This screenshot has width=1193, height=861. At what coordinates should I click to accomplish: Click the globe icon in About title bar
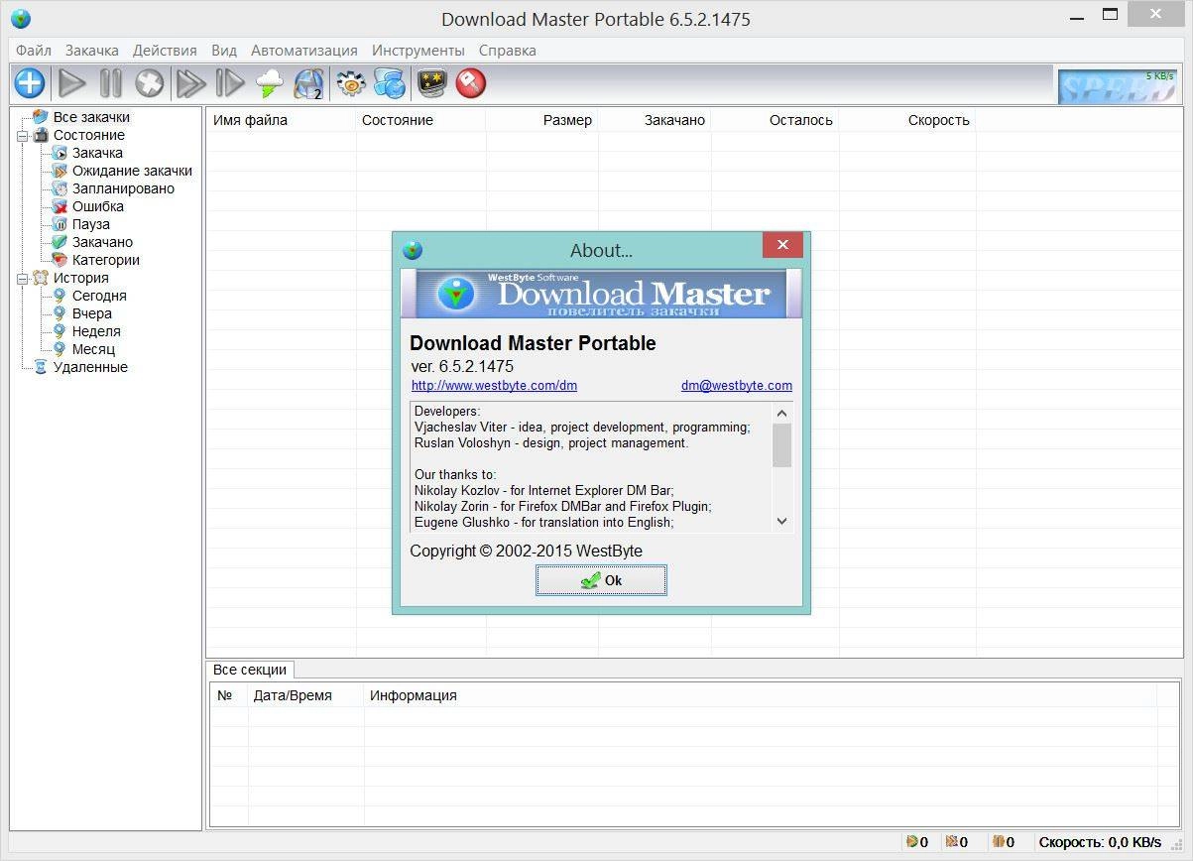[413, 250]
